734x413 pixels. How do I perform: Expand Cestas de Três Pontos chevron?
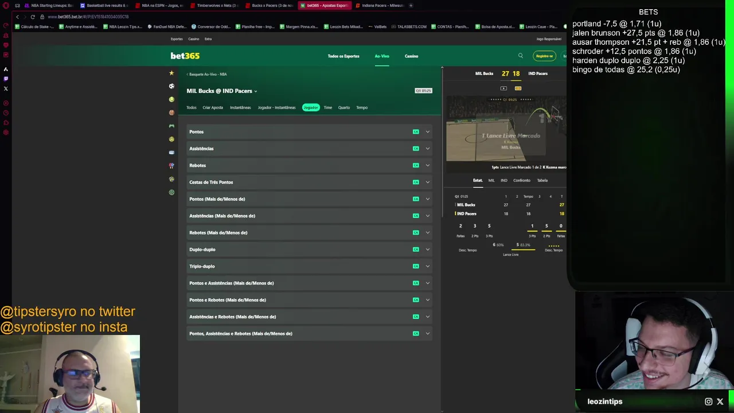(x=427, y=182)
